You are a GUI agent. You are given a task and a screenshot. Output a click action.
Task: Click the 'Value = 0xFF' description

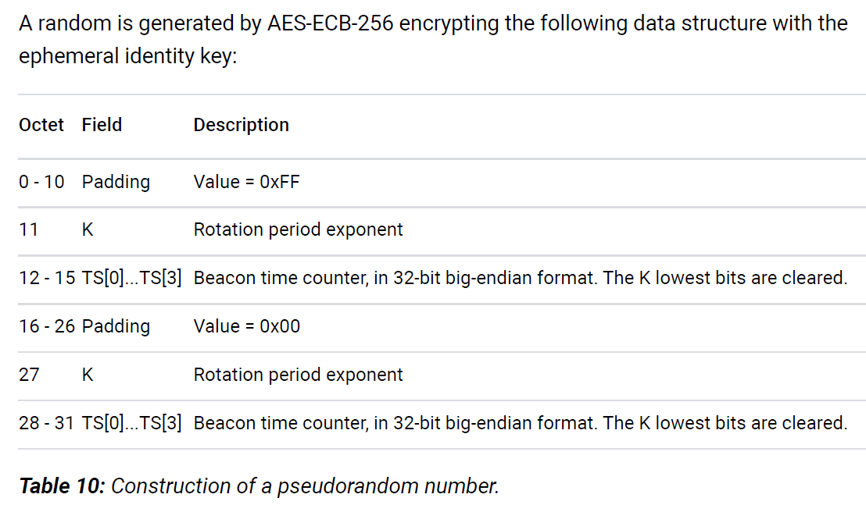(x=247, y=182)
